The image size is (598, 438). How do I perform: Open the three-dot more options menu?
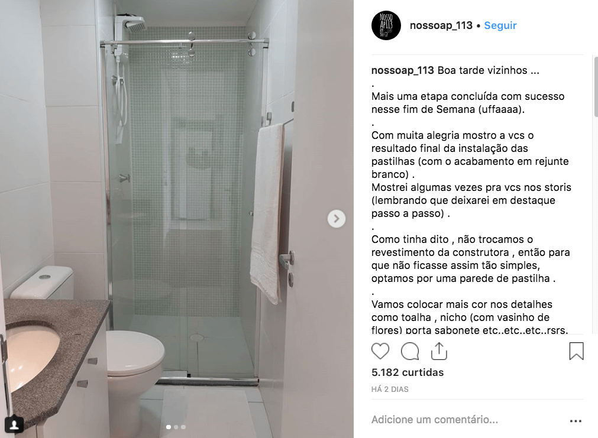[x=576, y=421]
